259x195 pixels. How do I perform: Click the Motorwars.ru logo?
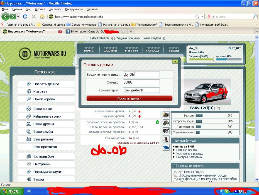pos(43,54)
